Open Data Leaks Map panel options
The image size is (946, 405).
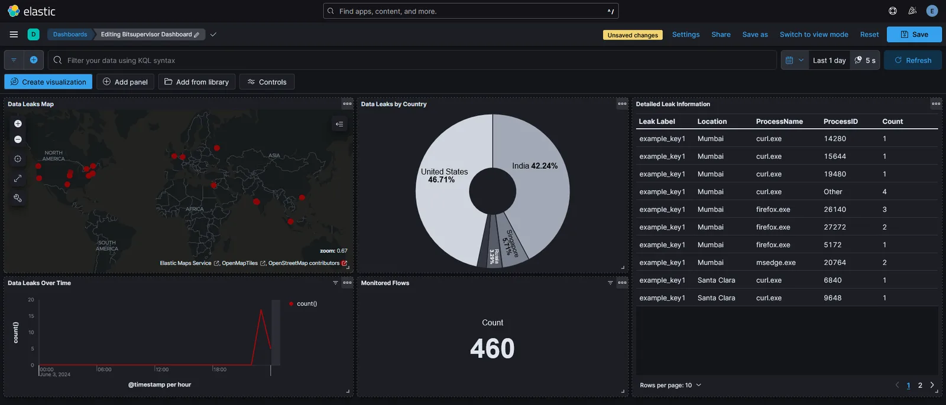(x=347, y=104)
